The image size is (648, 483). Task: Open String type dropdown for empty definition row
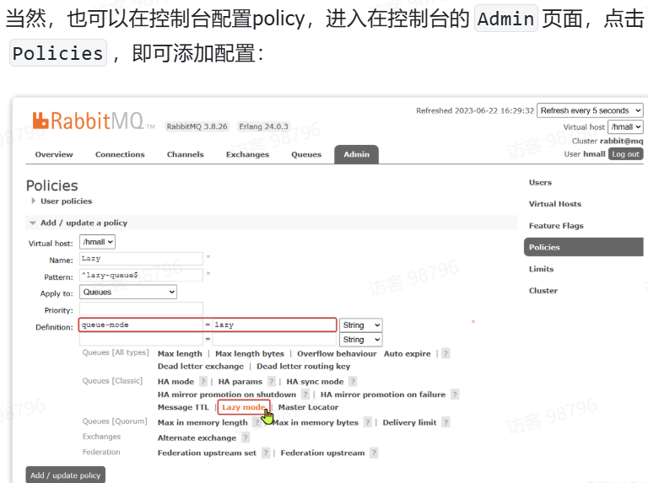(x=361, y=340)
